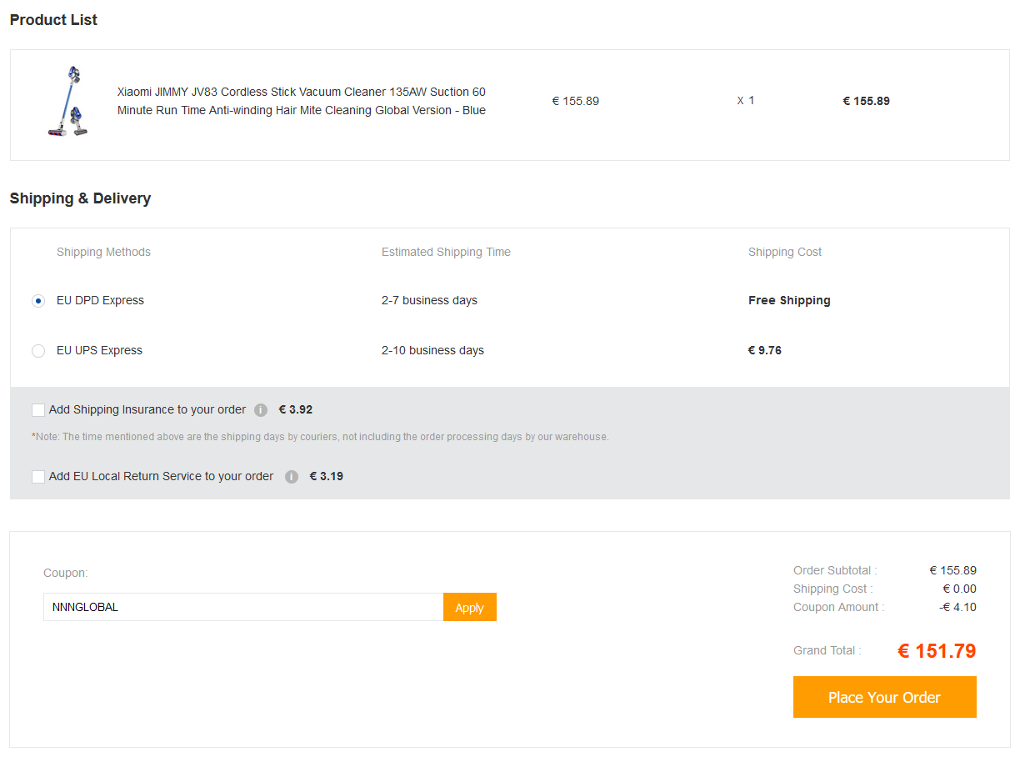Click Place Your Order button
The height and width of the screenshot is (762, 1020).
(x=884, y=697)
